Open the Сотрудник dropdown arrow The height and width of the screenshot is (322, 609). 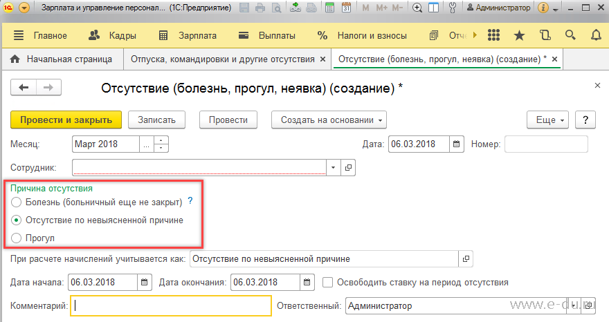[x=334, y=168]
